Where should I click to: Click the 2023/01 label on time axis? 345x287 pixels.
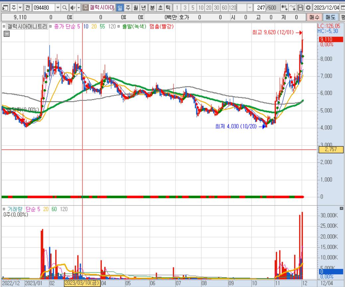[34, 283]
